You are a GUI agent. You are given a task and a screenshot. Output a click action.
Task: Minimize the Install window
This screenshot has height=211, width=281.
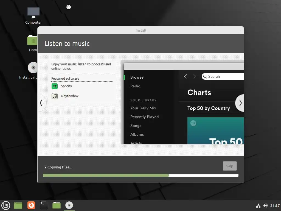click(240, 31)
